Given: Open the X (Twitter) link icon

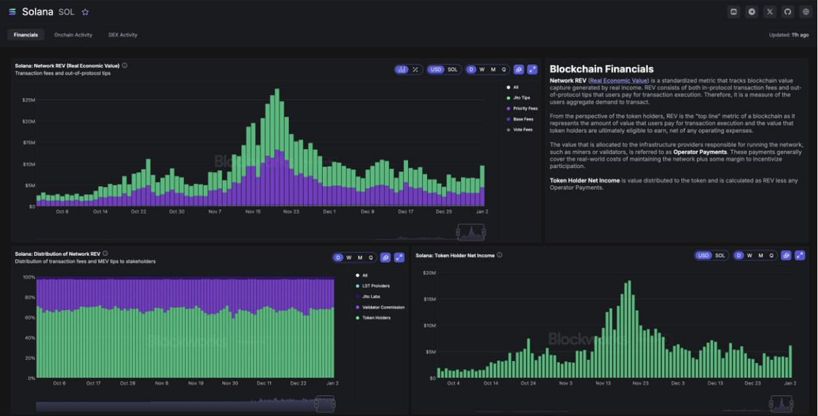Looking at the screenshot, I should coord(770,12).
